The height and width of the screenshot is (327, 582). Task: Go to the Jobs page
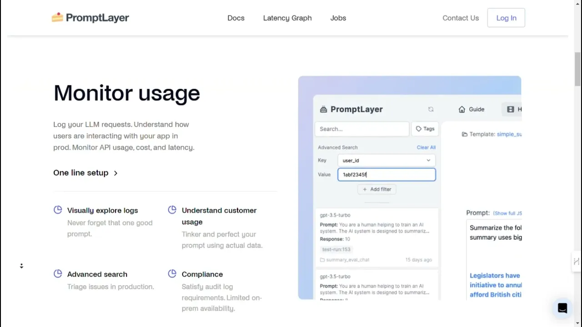338,18
